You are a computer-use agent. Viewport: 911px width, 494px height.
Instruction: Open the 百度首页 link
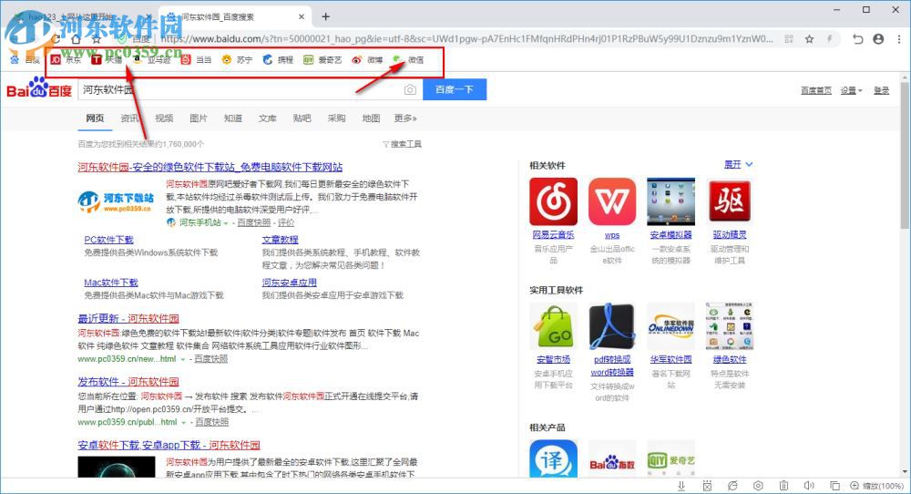(x=815, y=90)
